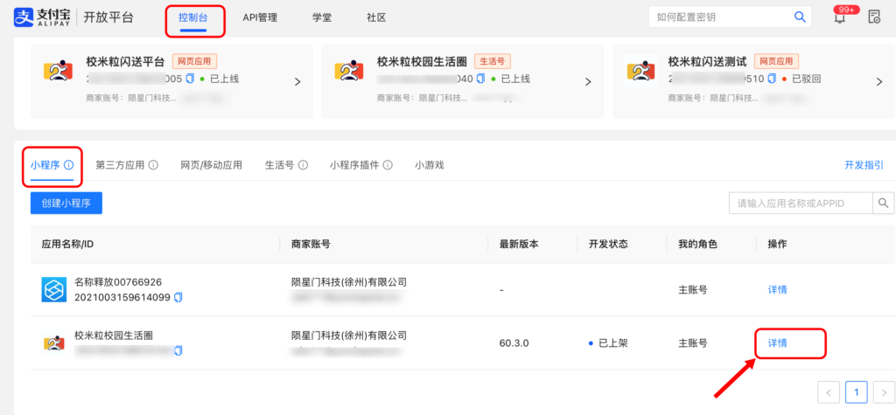This screenshot has width=896, height=415.
Task: Click the 开发状态 column header
Action: tap(609, 245)
